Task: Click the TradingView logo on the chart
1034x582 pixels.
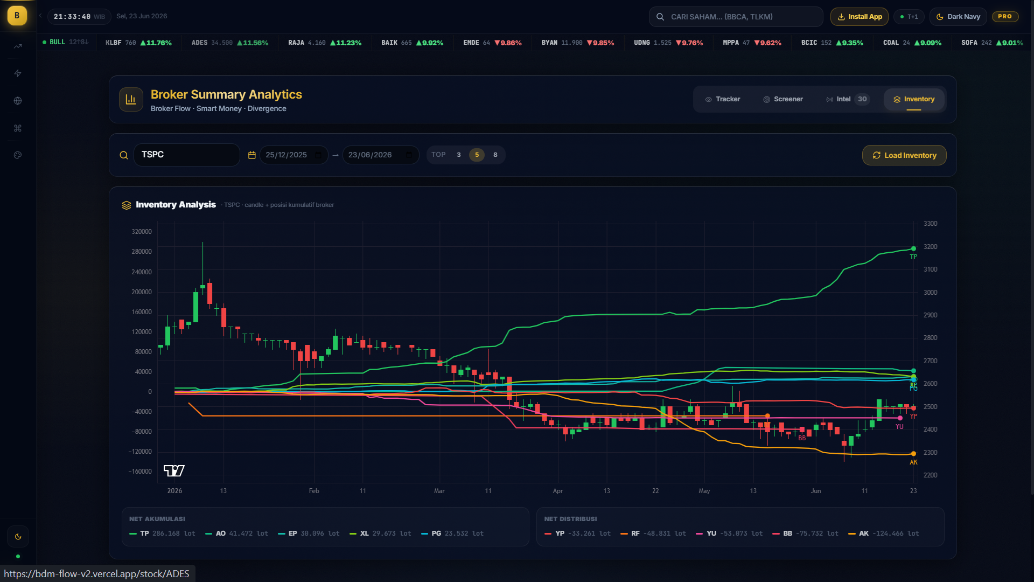Action: point(174,470)
